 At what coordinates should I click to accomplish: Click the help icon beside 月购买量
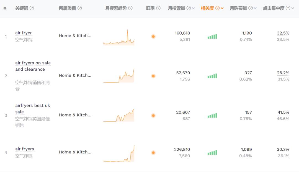[x=251, y=8]
